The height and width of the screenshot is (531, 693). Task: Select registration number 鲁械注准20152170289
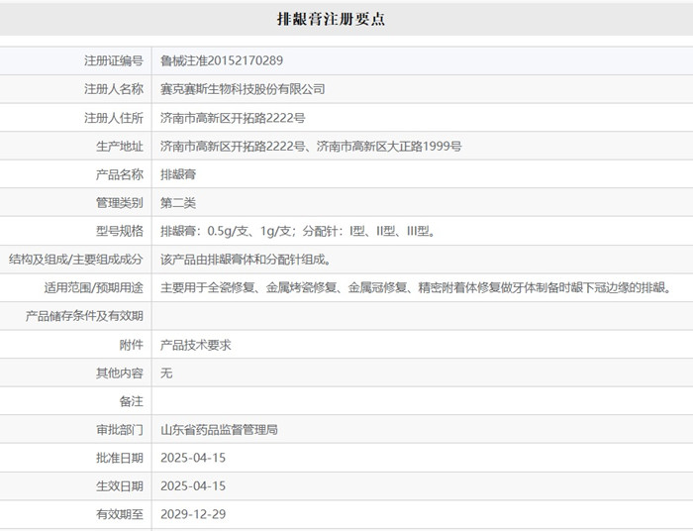pyautogui.click(x=222, y=60)
